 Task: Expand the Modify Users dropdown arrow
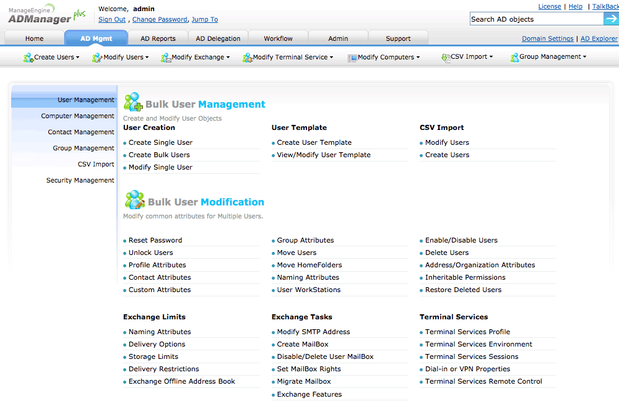[147, 57]
